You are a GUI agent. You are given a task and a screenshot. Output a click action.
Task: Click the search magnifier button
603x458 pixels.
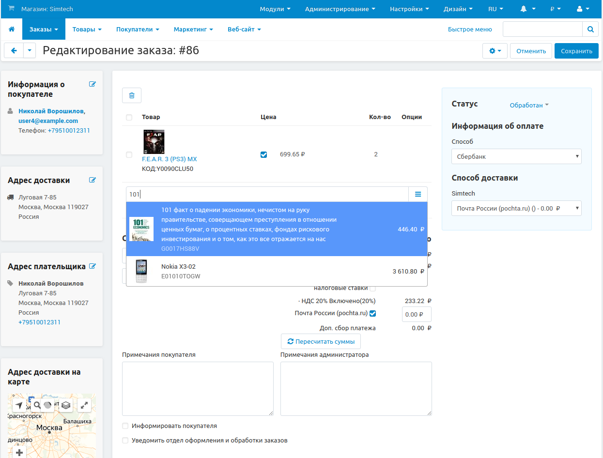click(590, 29)
